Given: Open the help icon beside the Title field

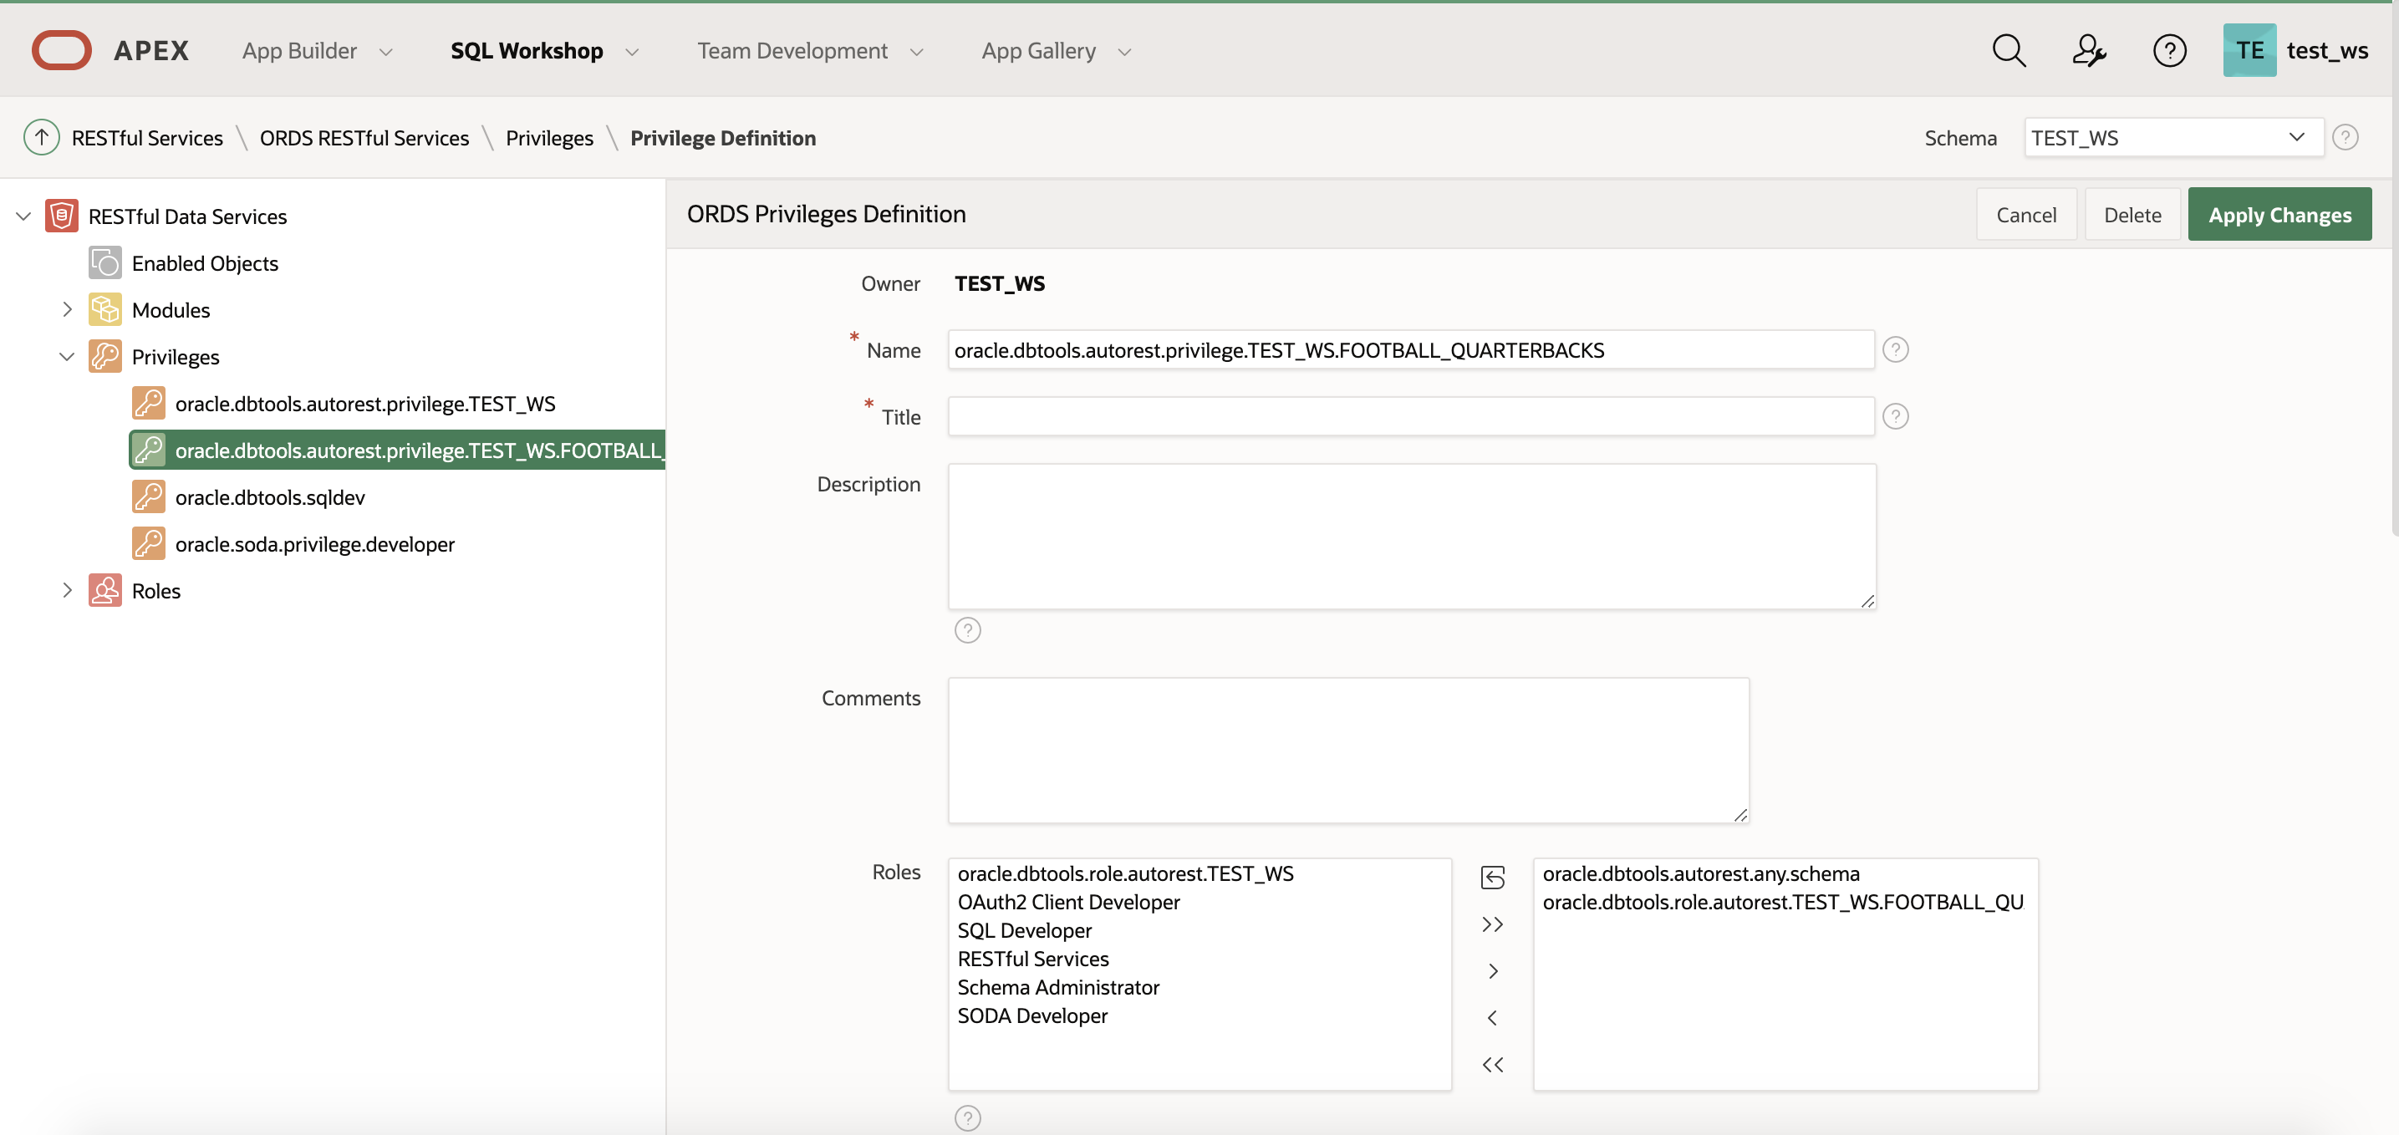Looking at the screenshot, I should [x=1896, y=416].
